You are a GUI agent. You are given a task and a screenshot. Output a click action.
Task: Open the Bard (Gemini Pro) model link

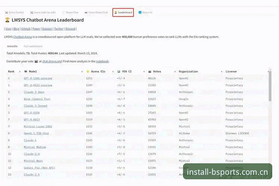click(37, 99)
